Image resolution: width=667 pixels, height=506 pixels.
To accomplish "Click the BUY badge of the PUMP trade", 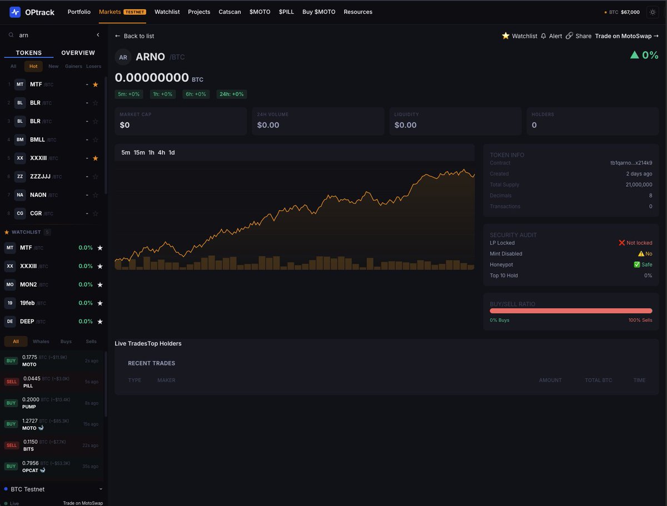I will tap(11, 403).
